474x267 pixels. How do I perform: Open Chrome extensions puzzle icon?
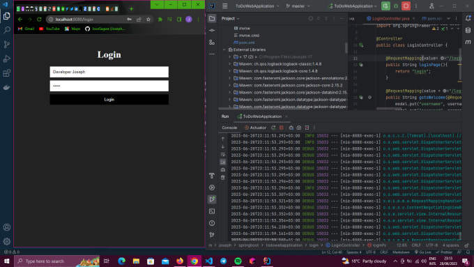[160, 20]
